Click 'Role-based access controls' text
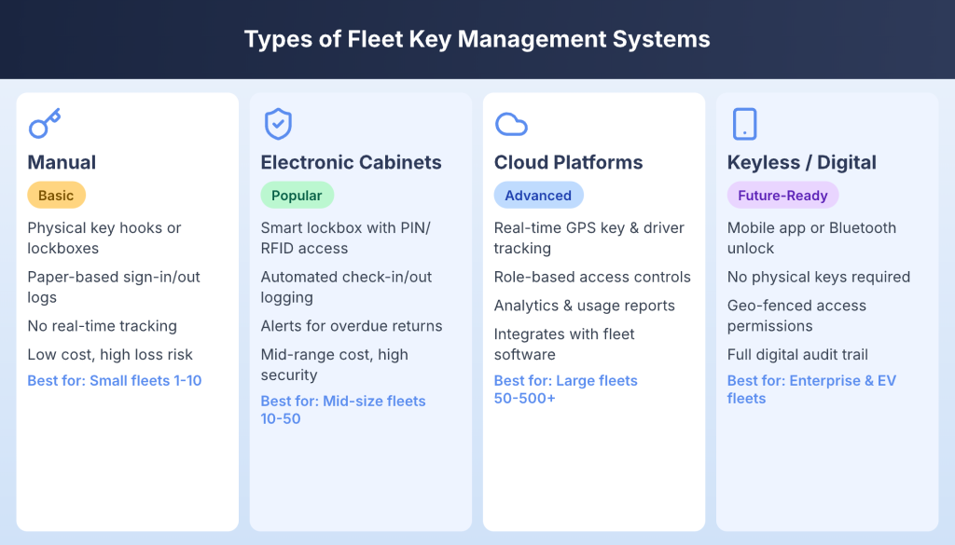The width and height of the screenshot is (955, 545). [592, 277]
